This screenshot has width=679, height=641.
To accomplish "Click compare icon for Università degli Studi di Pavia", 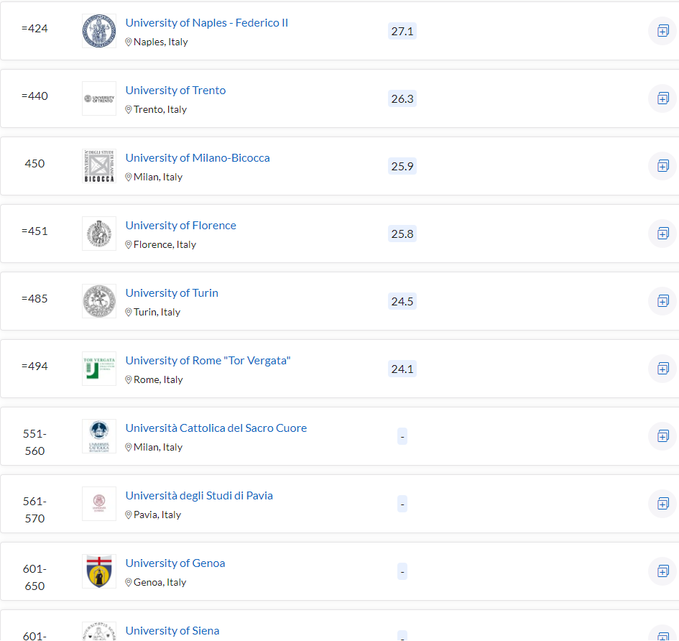I will click(x=662, y=504).
